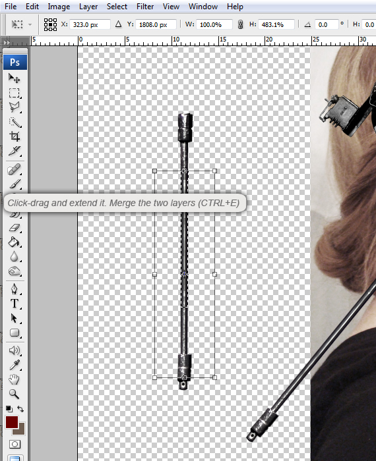Open the Layer menu
This screenshot has width=376, height=461.
click(88, 7)
